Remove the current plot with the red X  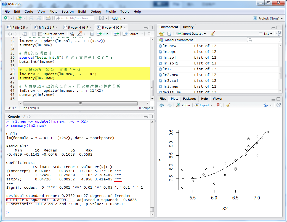(219, 105)
